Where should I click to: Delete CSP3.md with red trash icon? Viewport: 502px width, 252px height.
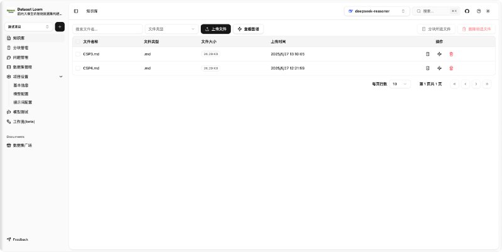451,54
